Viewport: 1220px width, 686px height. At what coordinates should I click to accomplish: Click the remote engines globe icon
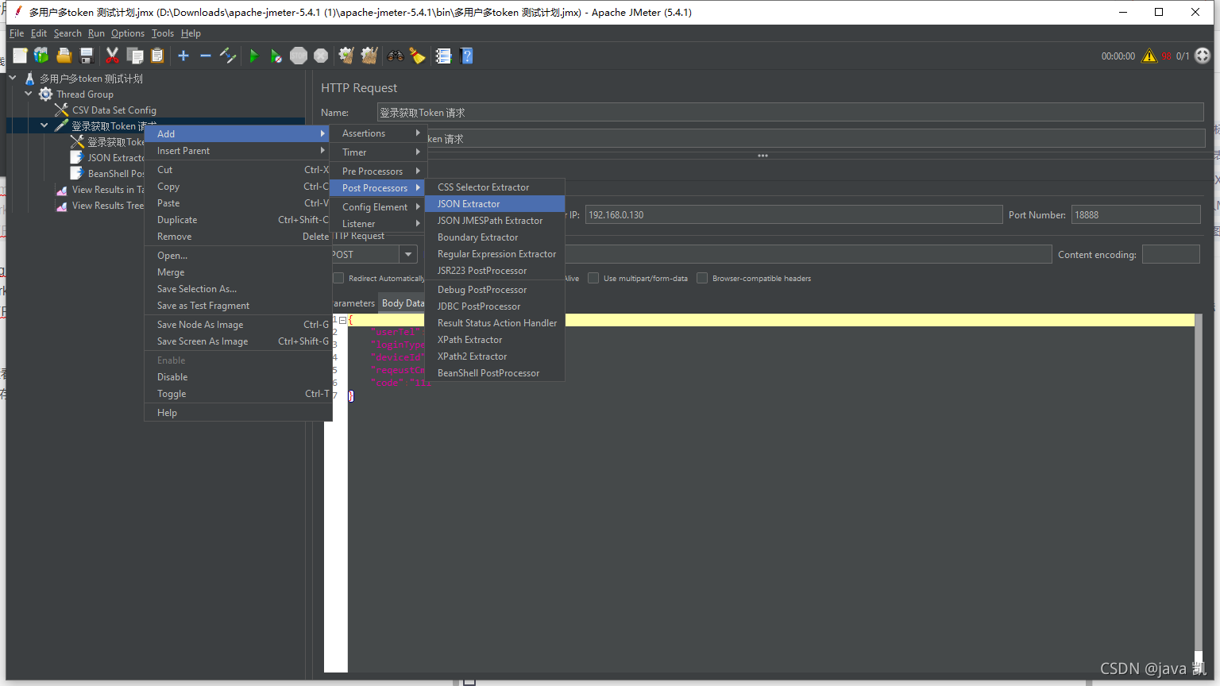[x=1203, y=56]
